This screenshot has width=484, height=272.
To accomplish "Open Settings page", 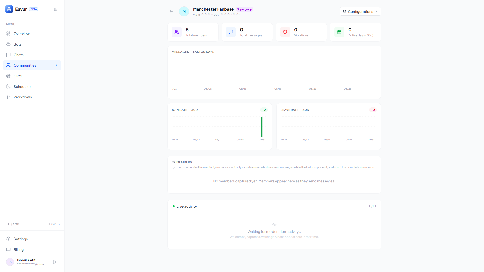I will (32, 239).
